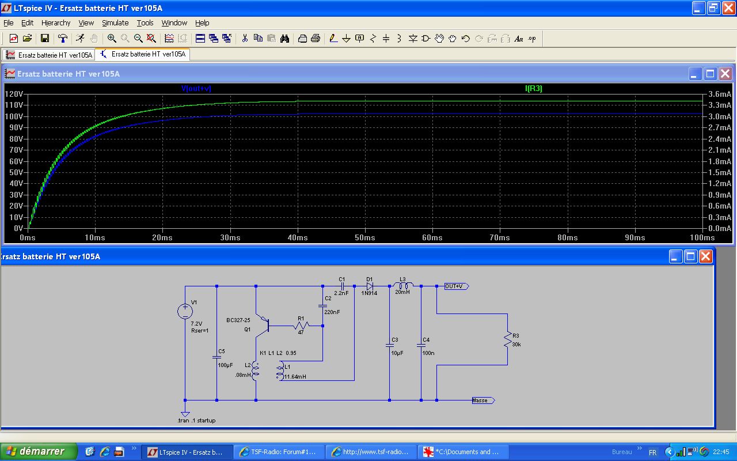
Task: Click the Zoom In magnifier icon
Action: click(112, 39)
